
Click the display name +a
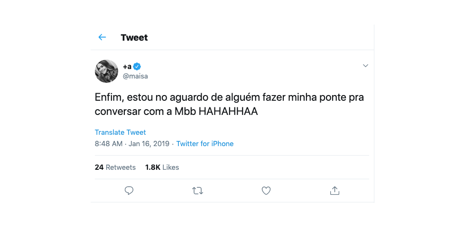coord(127,67)
